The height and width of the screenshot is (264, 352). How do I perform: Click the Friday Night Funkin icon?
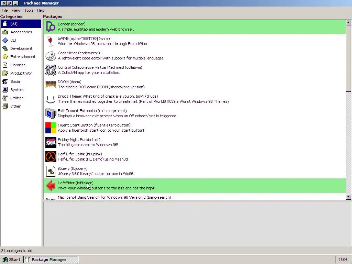pyautogui.click(x=51, y=142)
